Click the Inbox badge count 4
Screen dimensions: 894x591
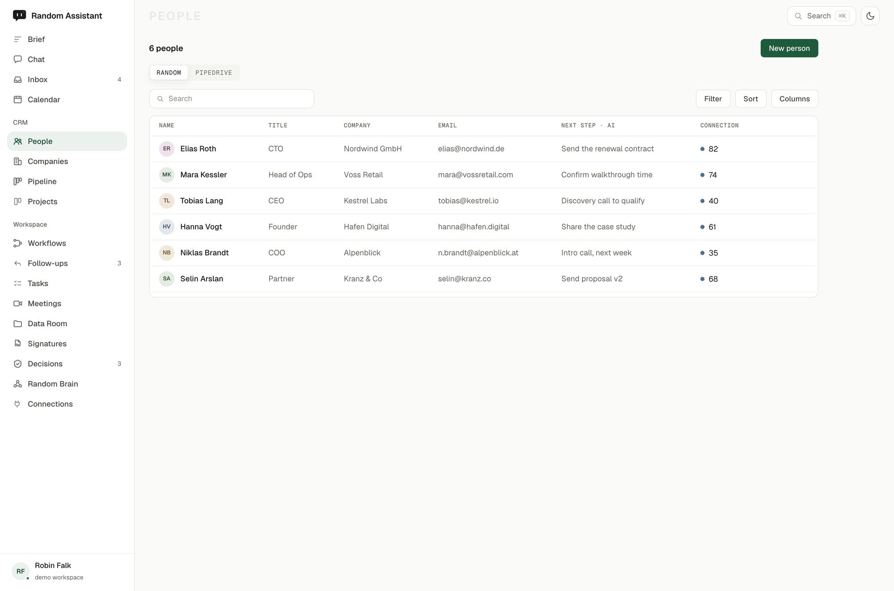(119, 80)
